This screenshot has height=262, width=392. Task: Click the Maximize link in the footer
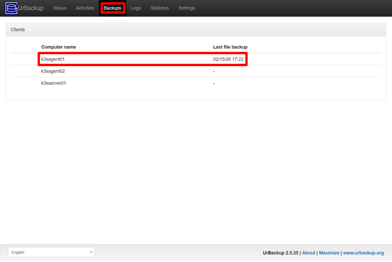[329, 253]
